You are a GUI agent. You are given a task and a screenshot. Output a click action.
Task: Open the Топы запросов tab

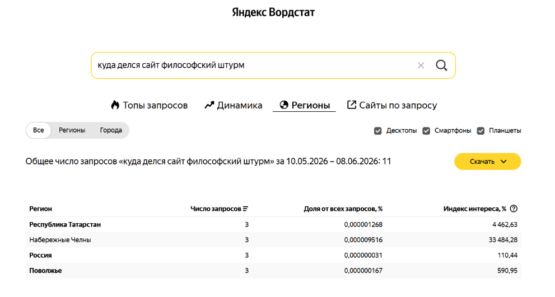coord(149,105)
